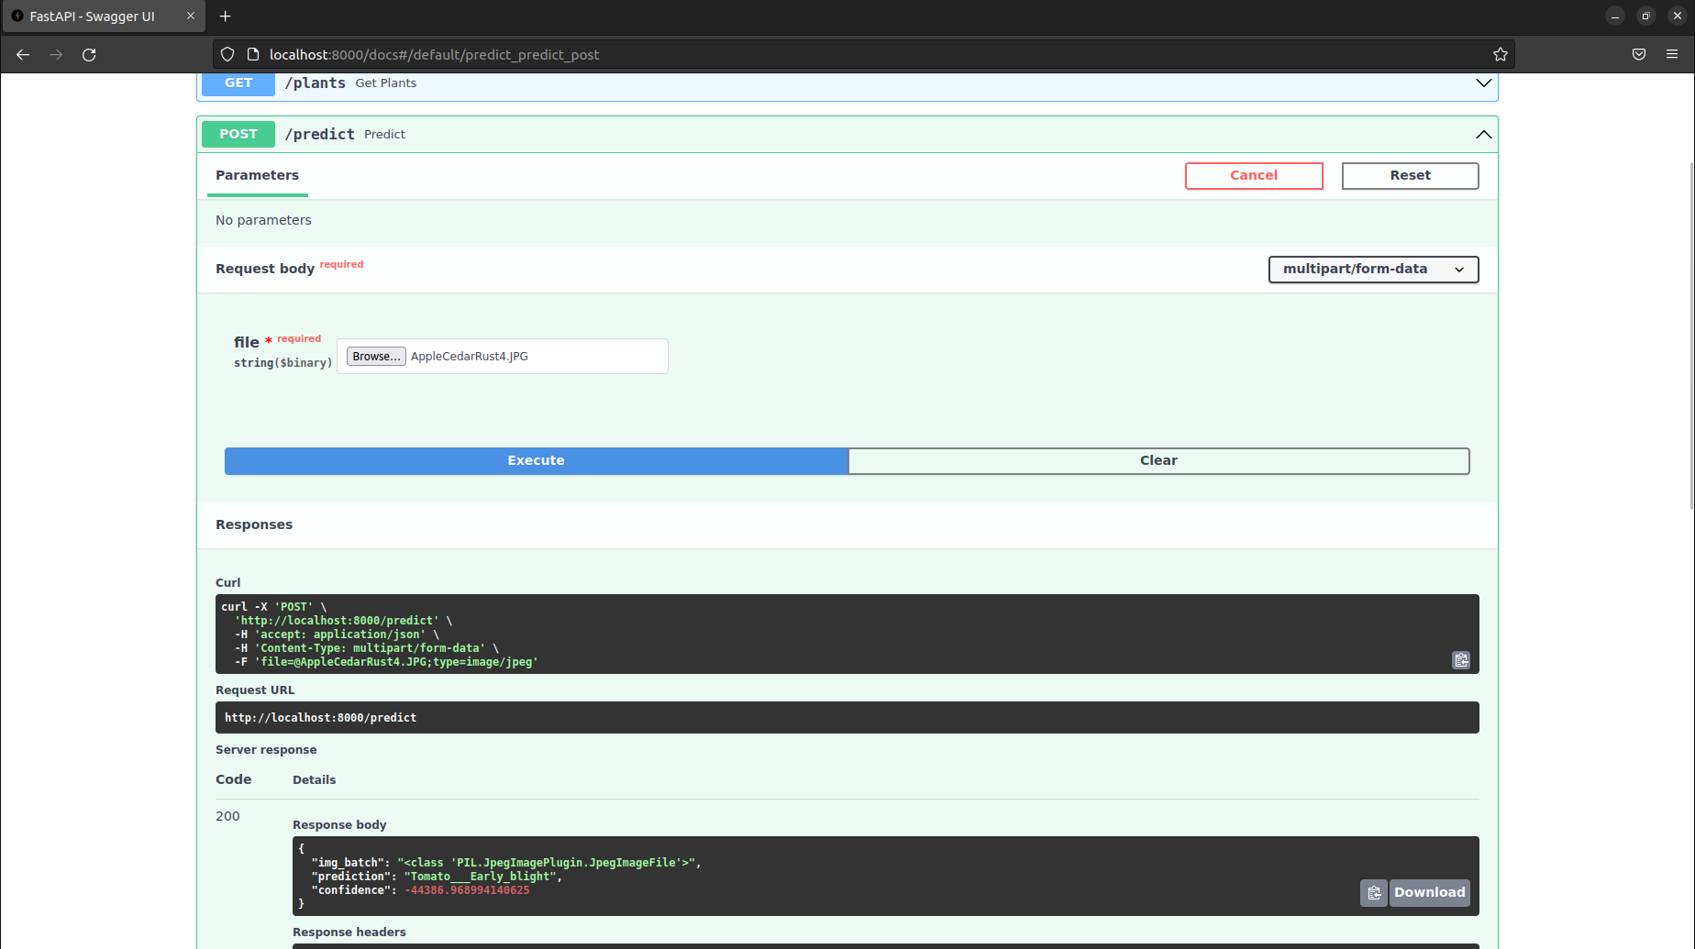Reset the /predict operation
Viewport: 1695px width, 949px height.
pyautogui.click(x=1410, y=175)
